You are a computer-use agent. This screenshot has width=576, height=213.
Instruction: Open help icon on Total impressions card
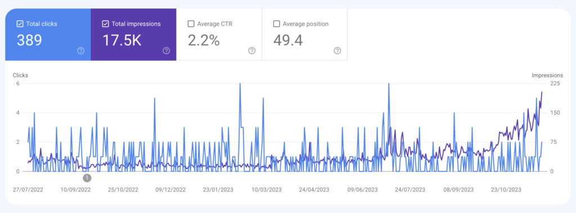166,51
